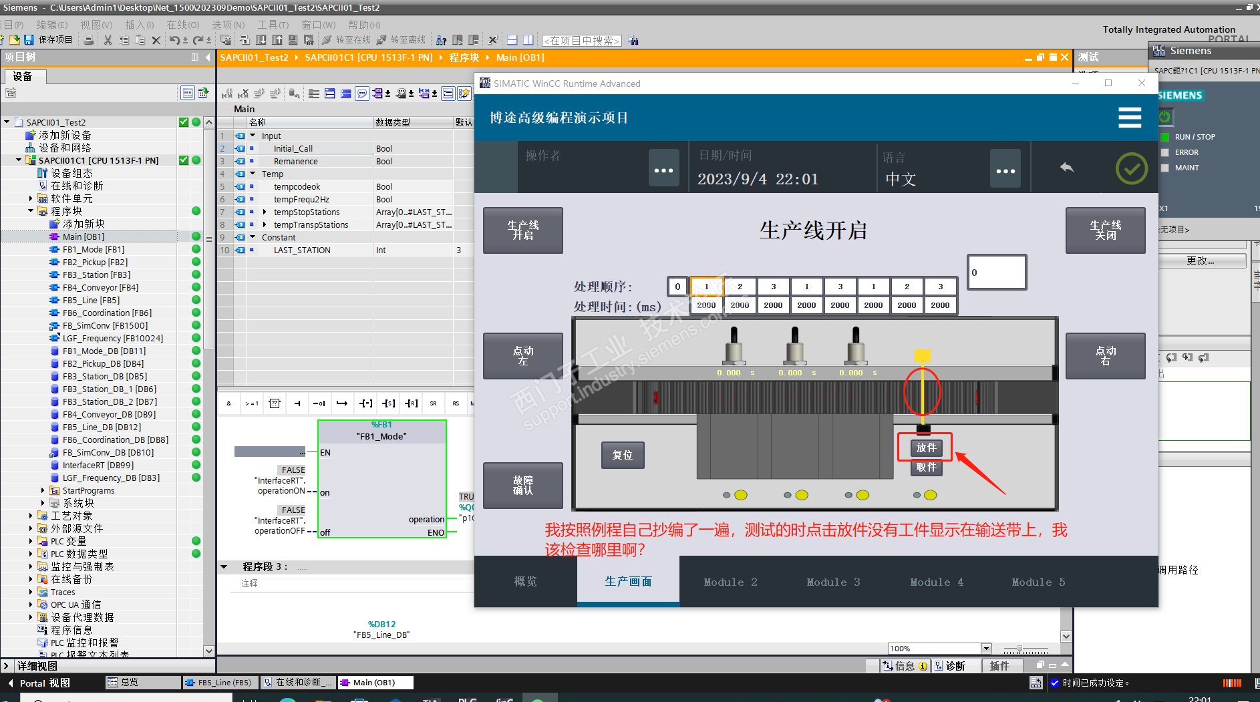Viewport: 1260px width, 702px height.
Task: Insert an OR (>=1) logic box
Action: click(252, 403)
